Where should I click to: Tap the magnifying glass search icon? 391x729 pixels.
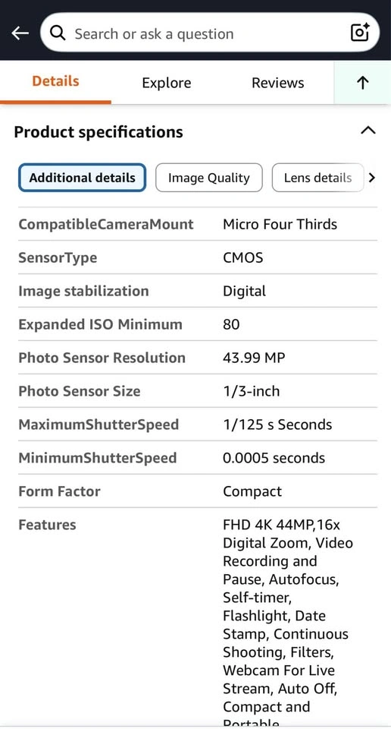tap(58, 33)
